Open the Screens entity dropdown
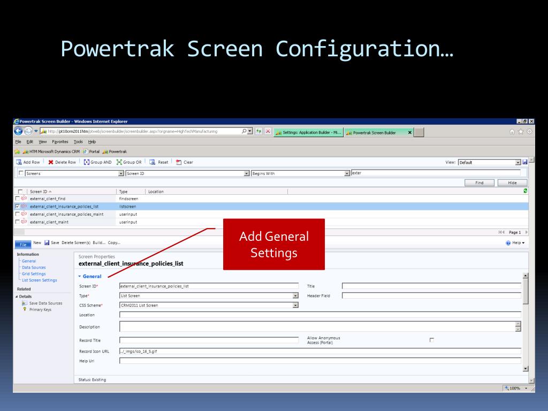 [120, 173]
